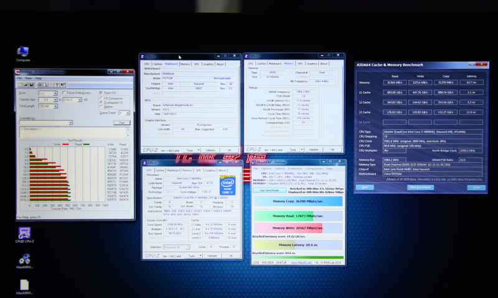The width and height of the screenshot is (498, 298).
Task: Click the Description text field in ATTO
Action: tap(73, 132)
